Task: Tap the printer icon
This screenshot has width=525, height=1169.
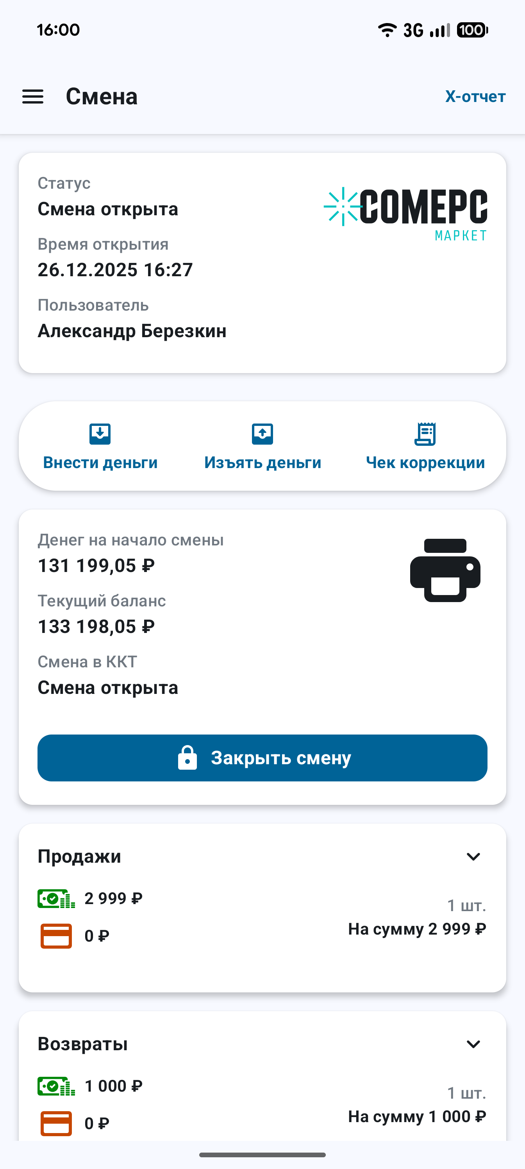Action: tap(445, 570)
